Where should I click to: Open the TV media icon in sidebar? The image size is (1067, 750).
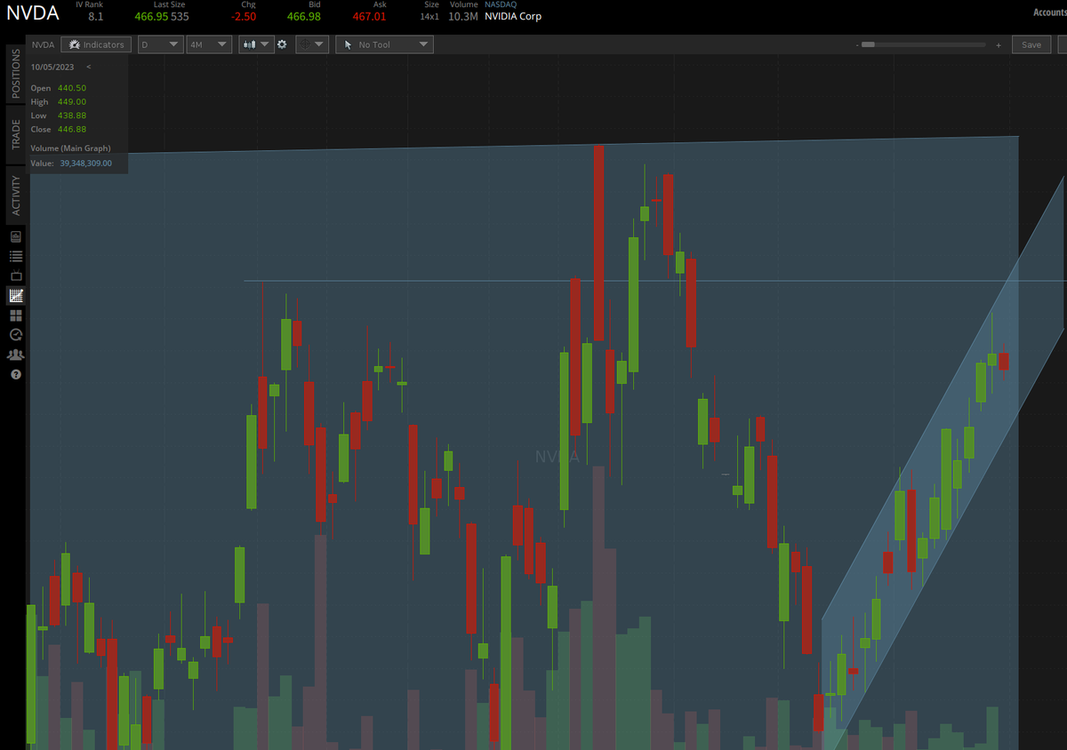(x=16, y=275)
